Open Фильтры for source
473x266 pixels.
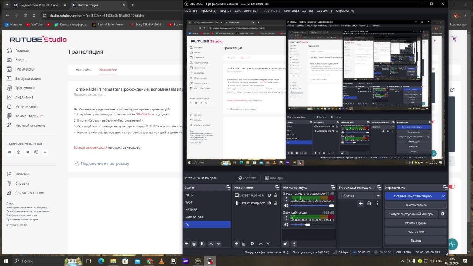coord(274,178)
